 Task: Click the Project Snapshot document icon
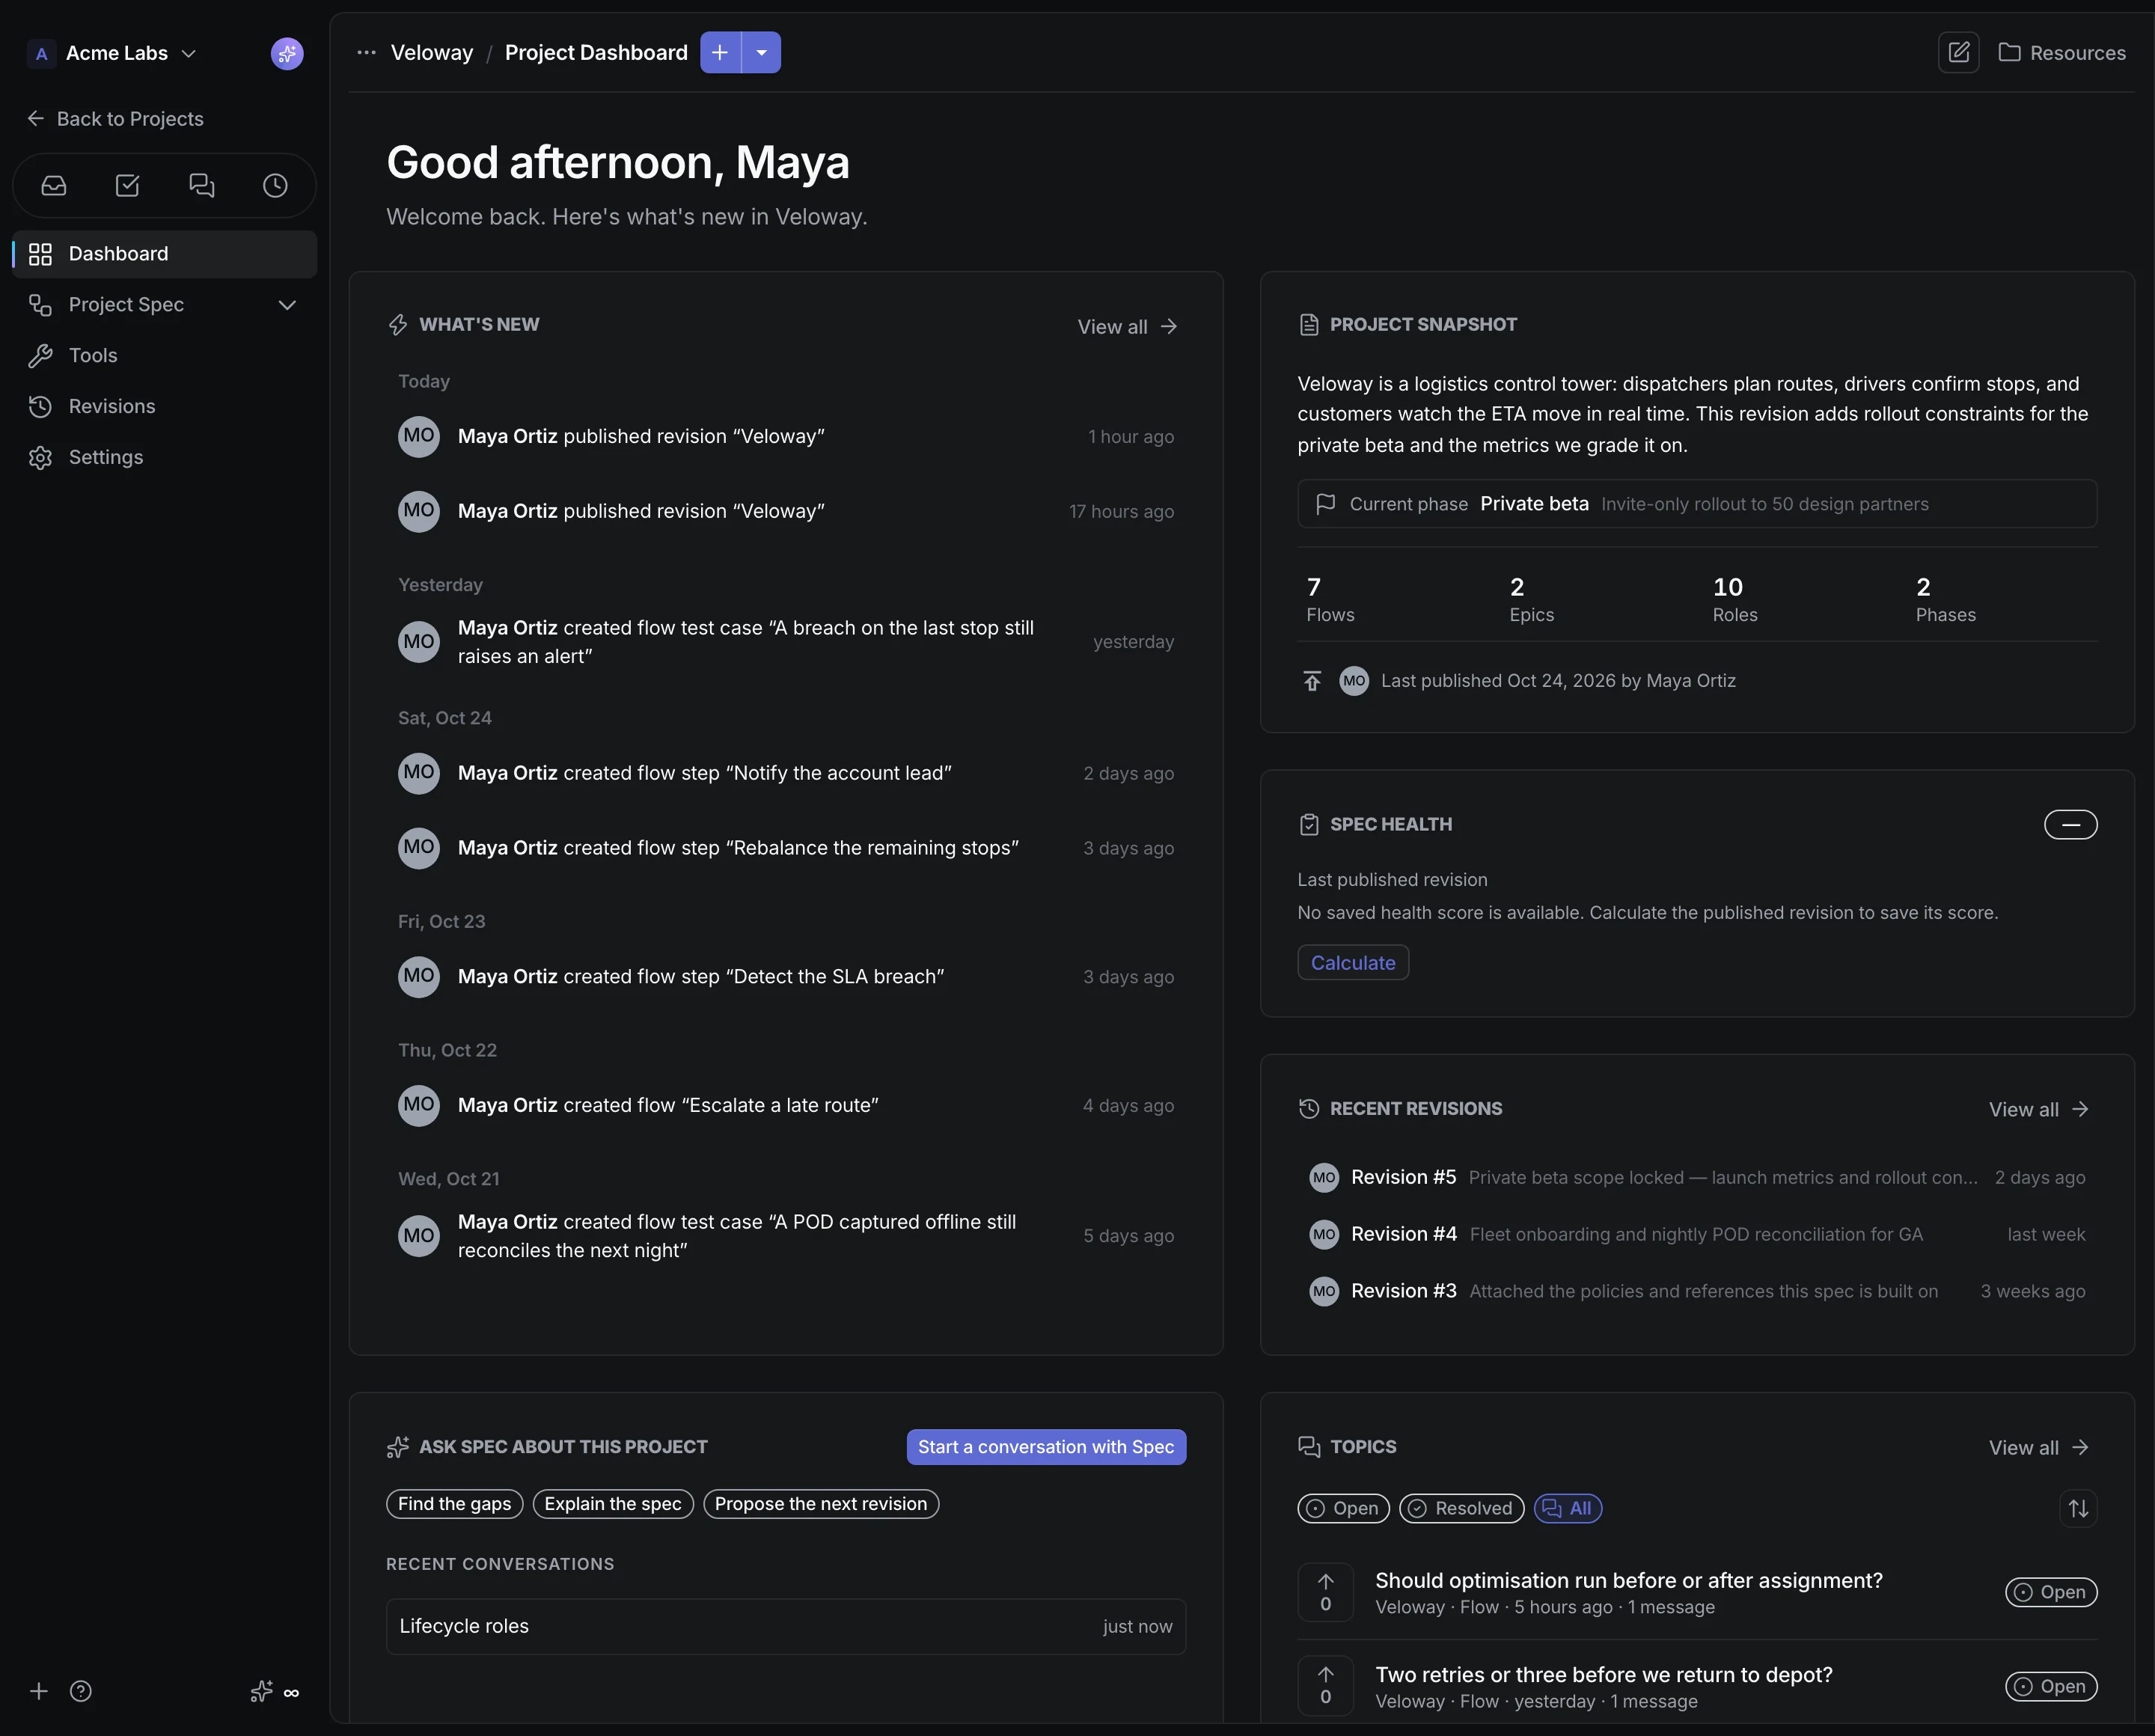[x=1309, y=325]
